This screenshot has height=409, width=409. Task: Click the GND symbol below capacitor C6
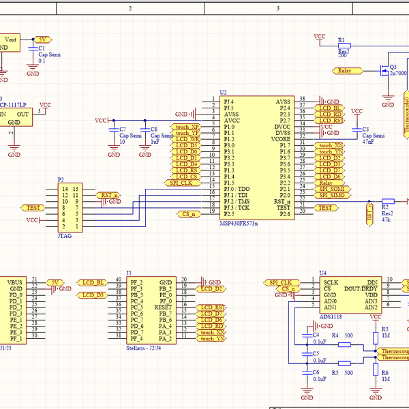coord(307,394)
